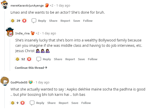Viewport: 158px width, 111px height.
Task: Open Indie_rina's profile avatar
Action: (10, 33)
